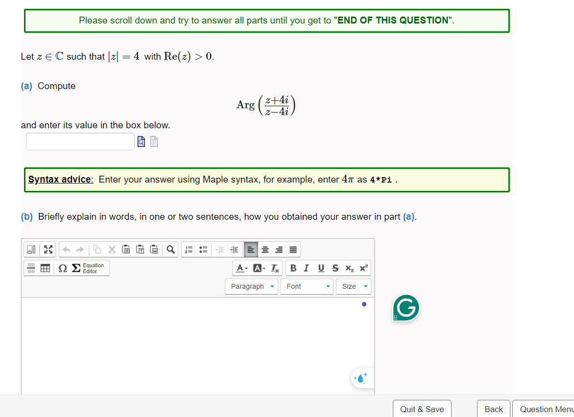Image resolution: width=574 pixels, height=417 pixels.
Task: Click the Cut scissors icon
Action: pyautogui.click(x=112, y=250)
